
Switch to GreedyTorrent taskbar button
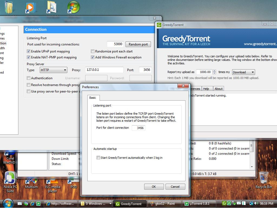point(130,204)
